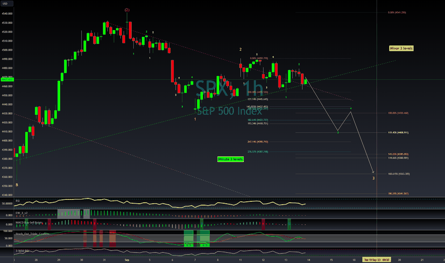445x263 pixels.
Task: Click date 11 on the time axis
Action: coord(240,260)
